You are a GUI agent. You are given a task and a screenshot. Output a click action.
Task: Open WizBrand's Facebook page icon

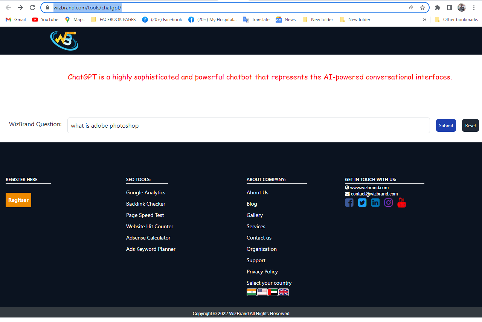click(x=349, y=202)
